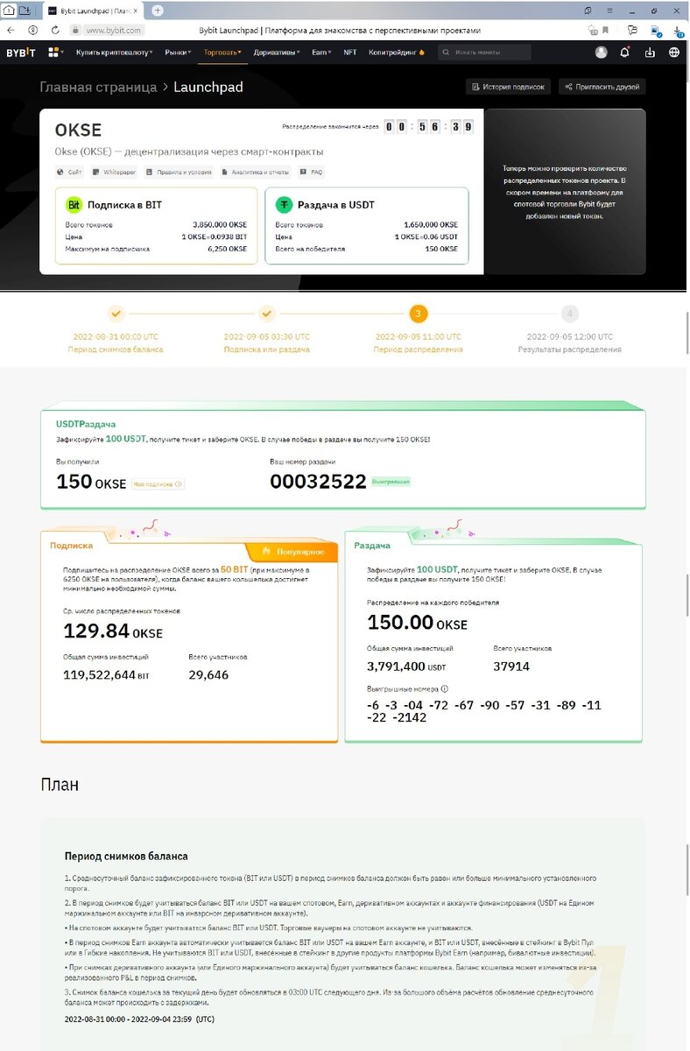Click step 3 Период распределения marker

(419, 314)
